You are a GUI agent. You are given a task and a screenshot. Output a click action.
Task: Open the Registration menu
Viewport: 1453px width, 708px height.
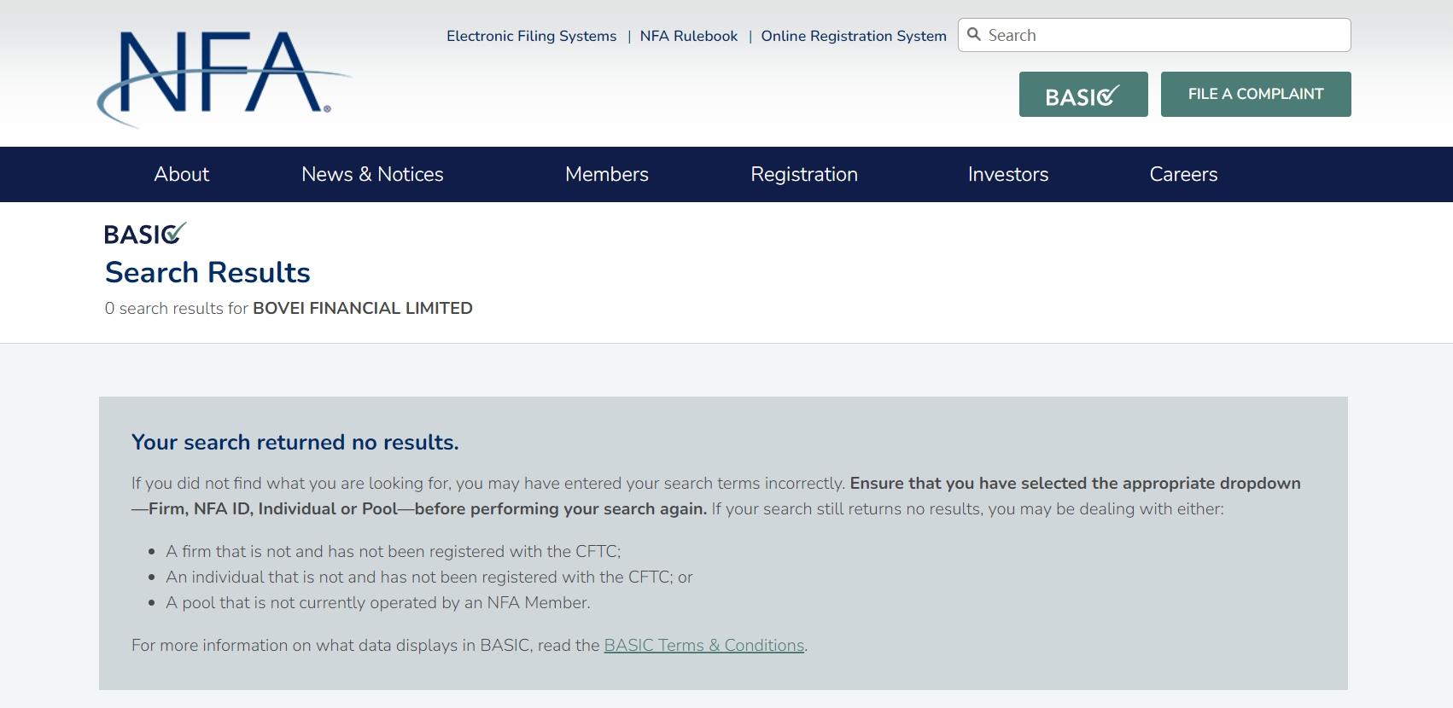pos(804,174)
